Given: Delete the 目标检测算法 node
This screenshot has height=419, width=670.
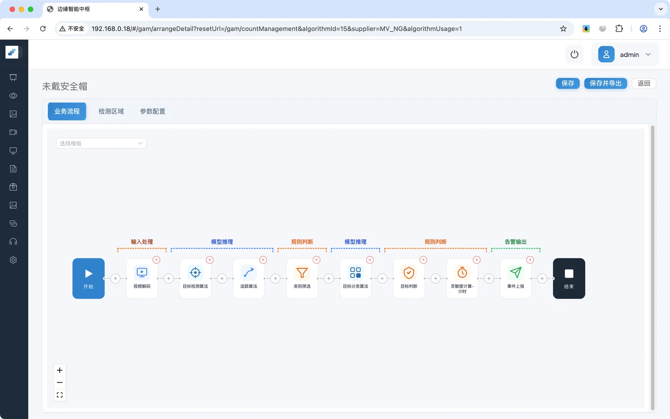Looking at the screenshot, I should [x=210, y=260].
